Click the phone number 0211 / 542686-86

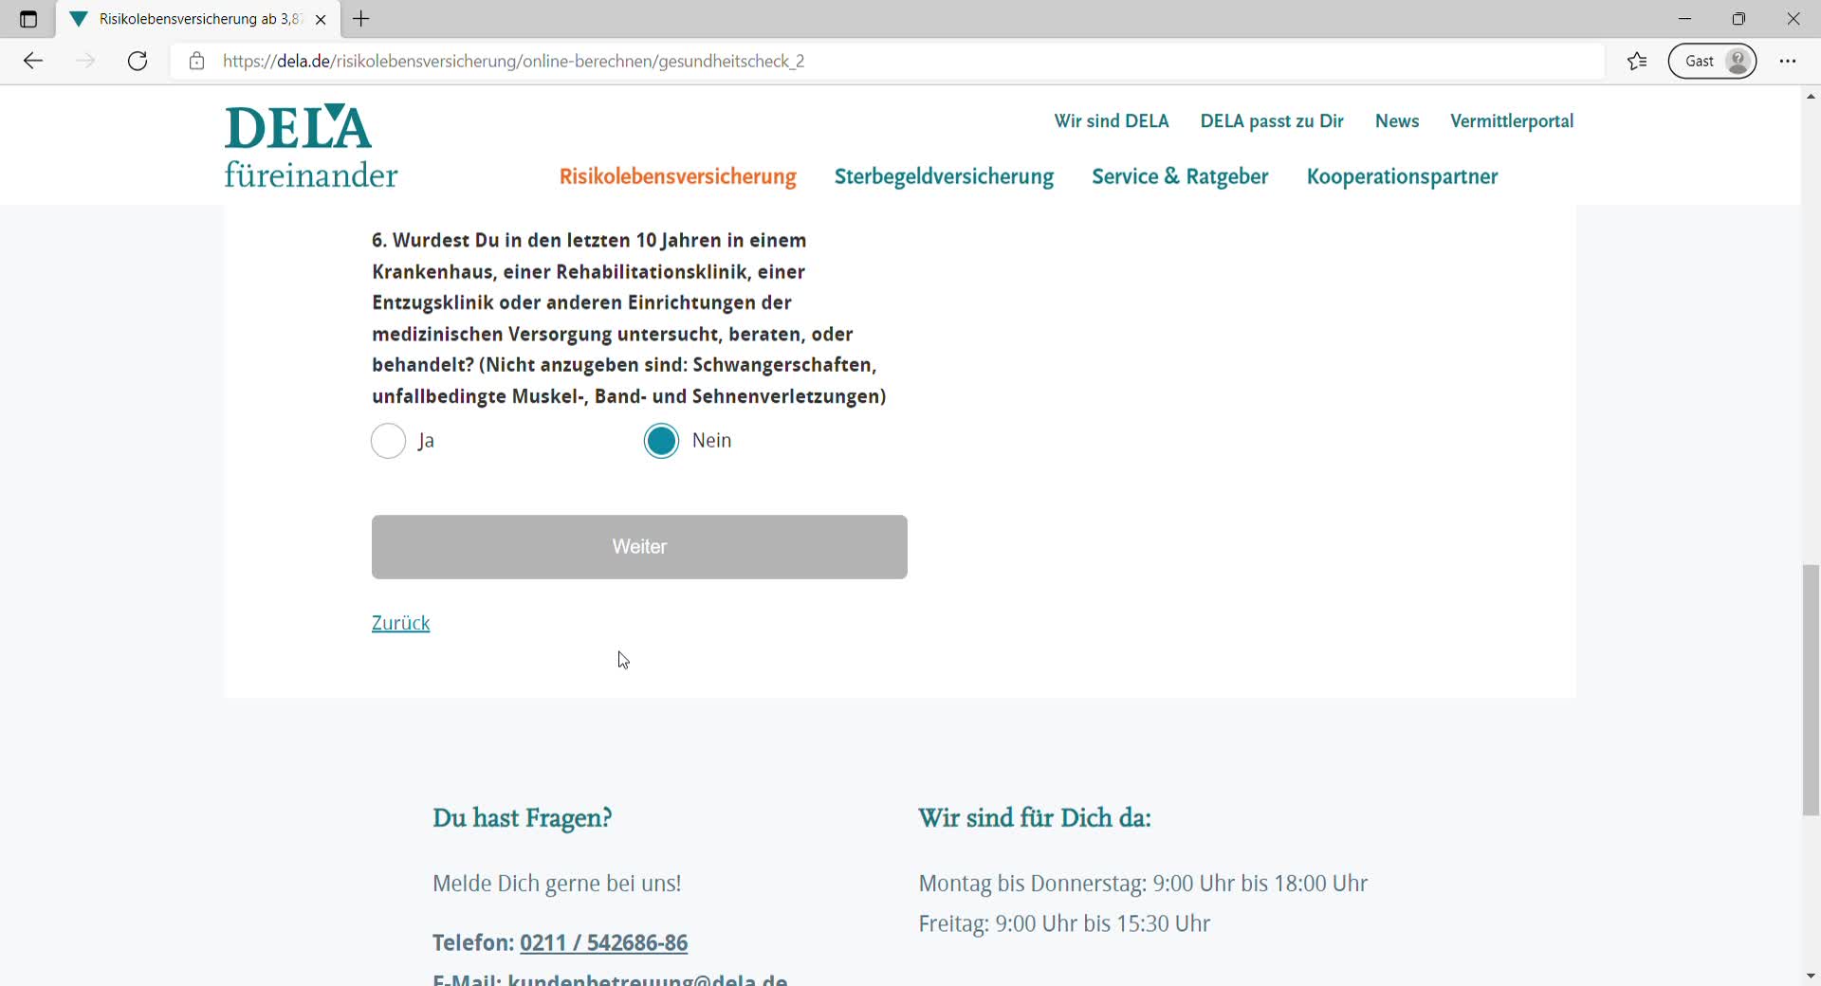pyautogui.click(x=603, y=942)
